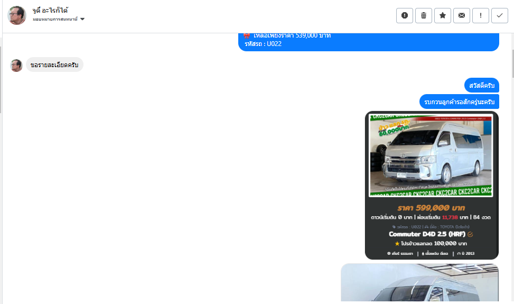Click star icon beside โปรข้าวแลกลด promo

(397, 244)
